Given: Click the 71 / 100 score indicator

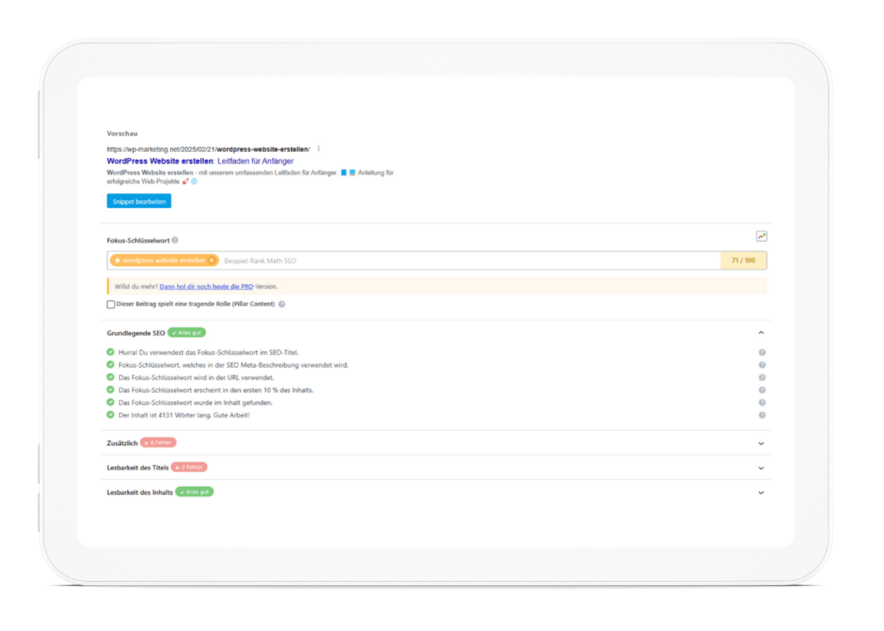Looking at the screenshot, I should pyautogui.click(x=743, y=261).
